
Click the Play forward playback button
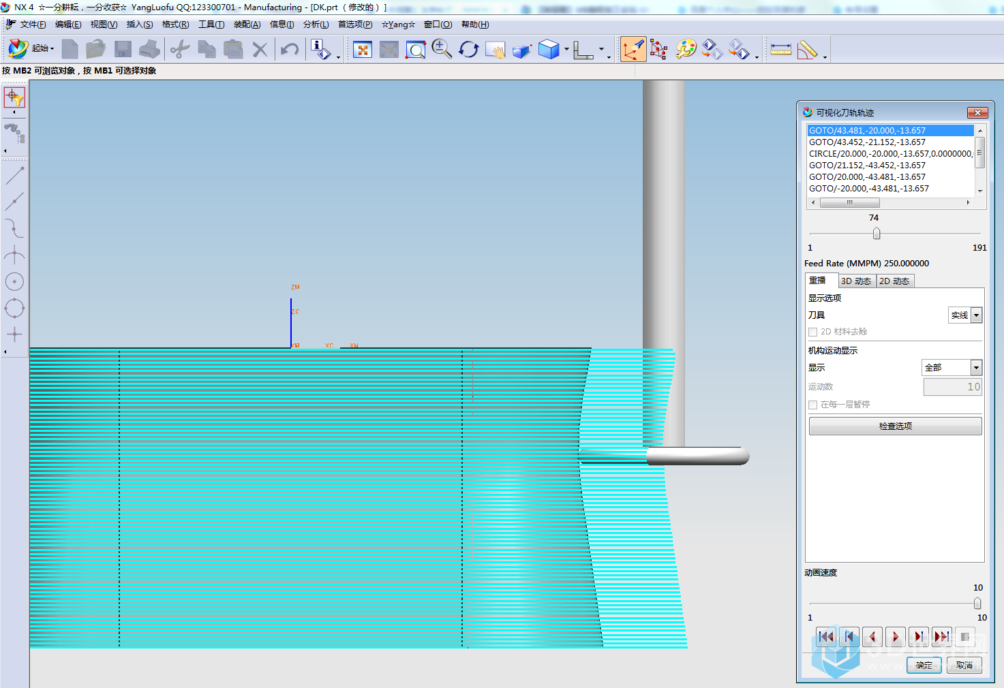(x=895, y=637)
